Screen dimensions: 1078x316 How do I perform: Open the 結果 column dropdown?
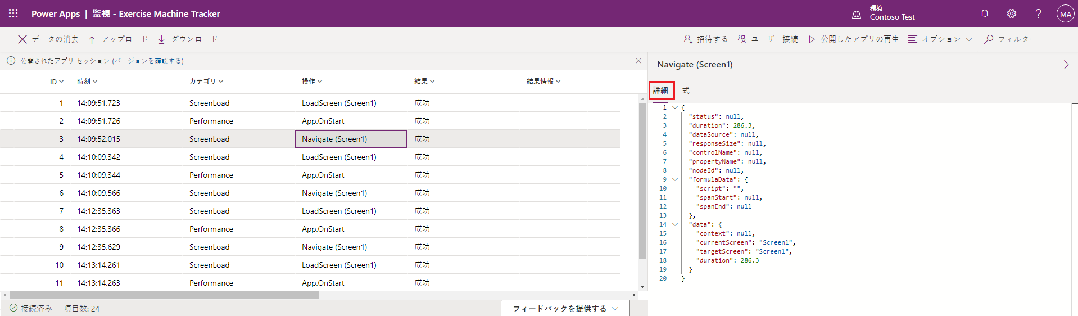click(x=424, y=82)
